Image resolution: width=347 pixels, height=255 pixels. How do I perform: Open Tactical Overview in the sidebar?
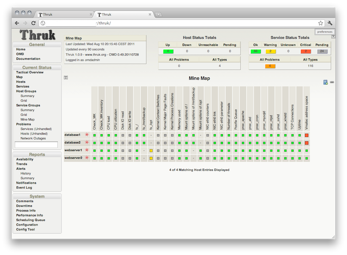[x=30, y=72]
